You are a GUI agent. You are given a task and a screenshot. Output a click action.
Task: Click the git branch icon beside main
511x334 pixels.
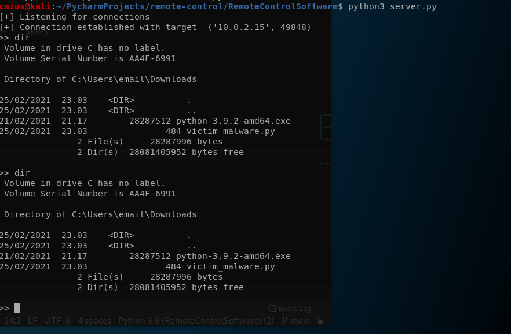pyautogui.click(x=284, y=321)
